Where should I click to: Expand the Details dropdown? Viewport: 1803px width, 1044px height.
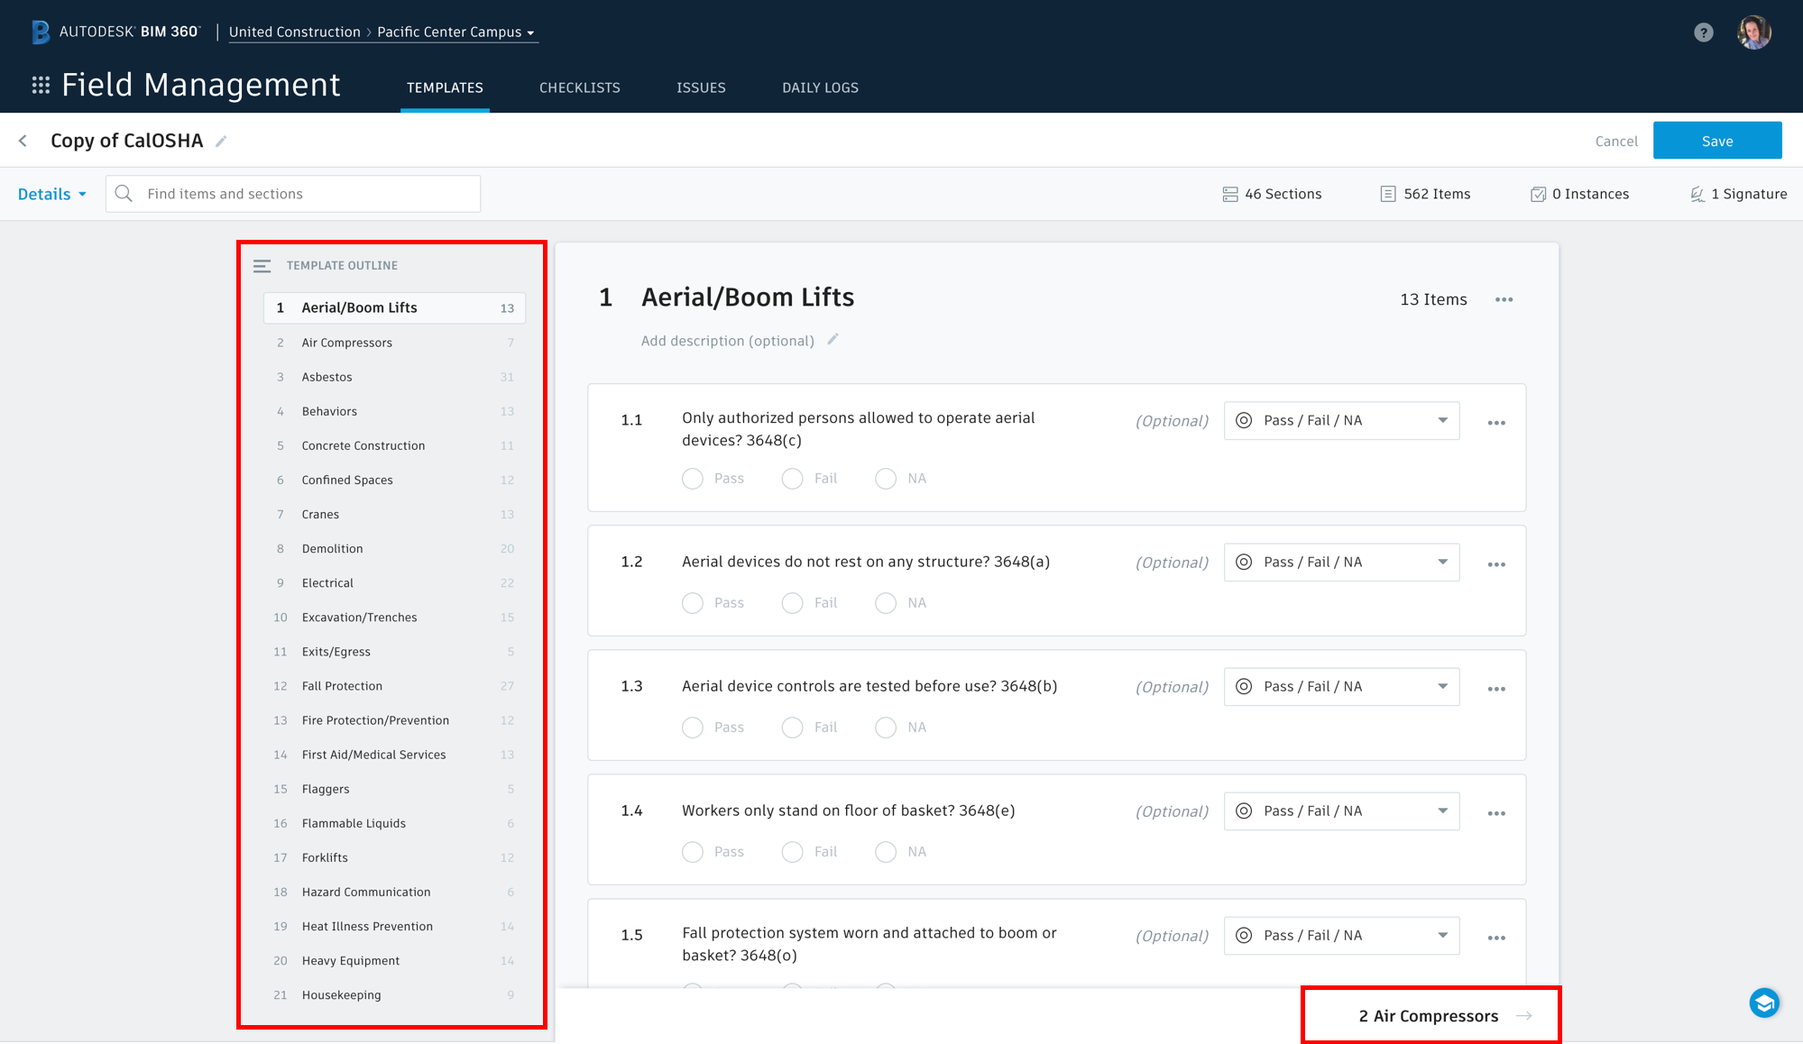(51, 194)
